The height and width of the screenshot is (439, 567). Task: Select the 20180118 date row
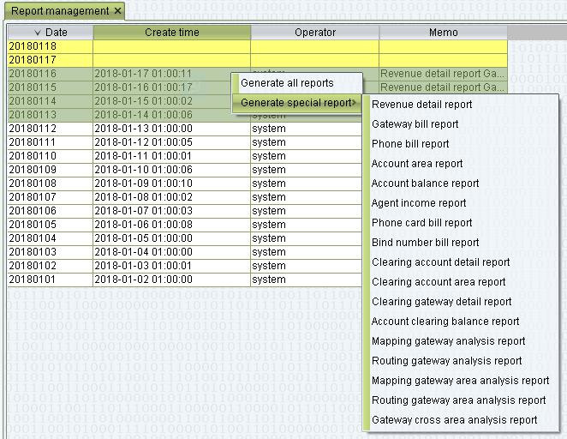258,46
